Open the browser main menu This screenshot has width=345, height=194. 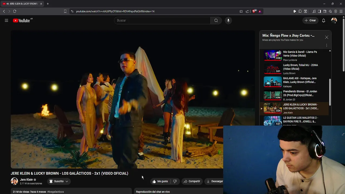point(341,11)
